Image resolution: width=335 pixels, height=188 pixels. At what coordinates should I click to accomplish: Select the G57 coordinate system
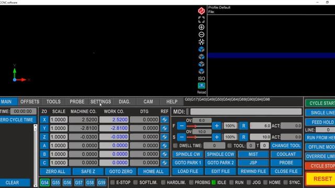(79, 182)
